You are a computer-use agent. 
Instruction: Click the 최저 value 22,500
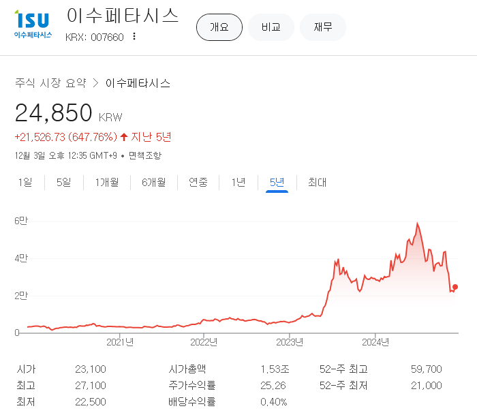[91, 402]
